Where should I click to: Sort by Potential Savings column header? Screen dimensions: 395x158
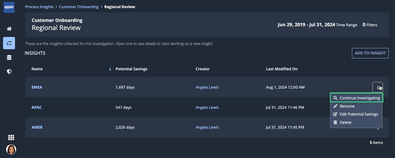point(131,69)
